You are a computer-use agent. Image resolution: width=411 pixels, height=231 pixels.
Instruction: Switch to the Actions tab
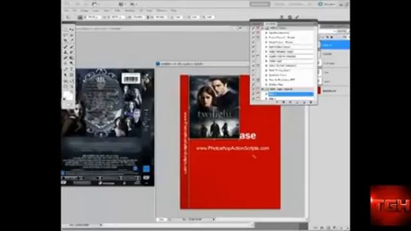pyautogui.click(x=270, y=24)
